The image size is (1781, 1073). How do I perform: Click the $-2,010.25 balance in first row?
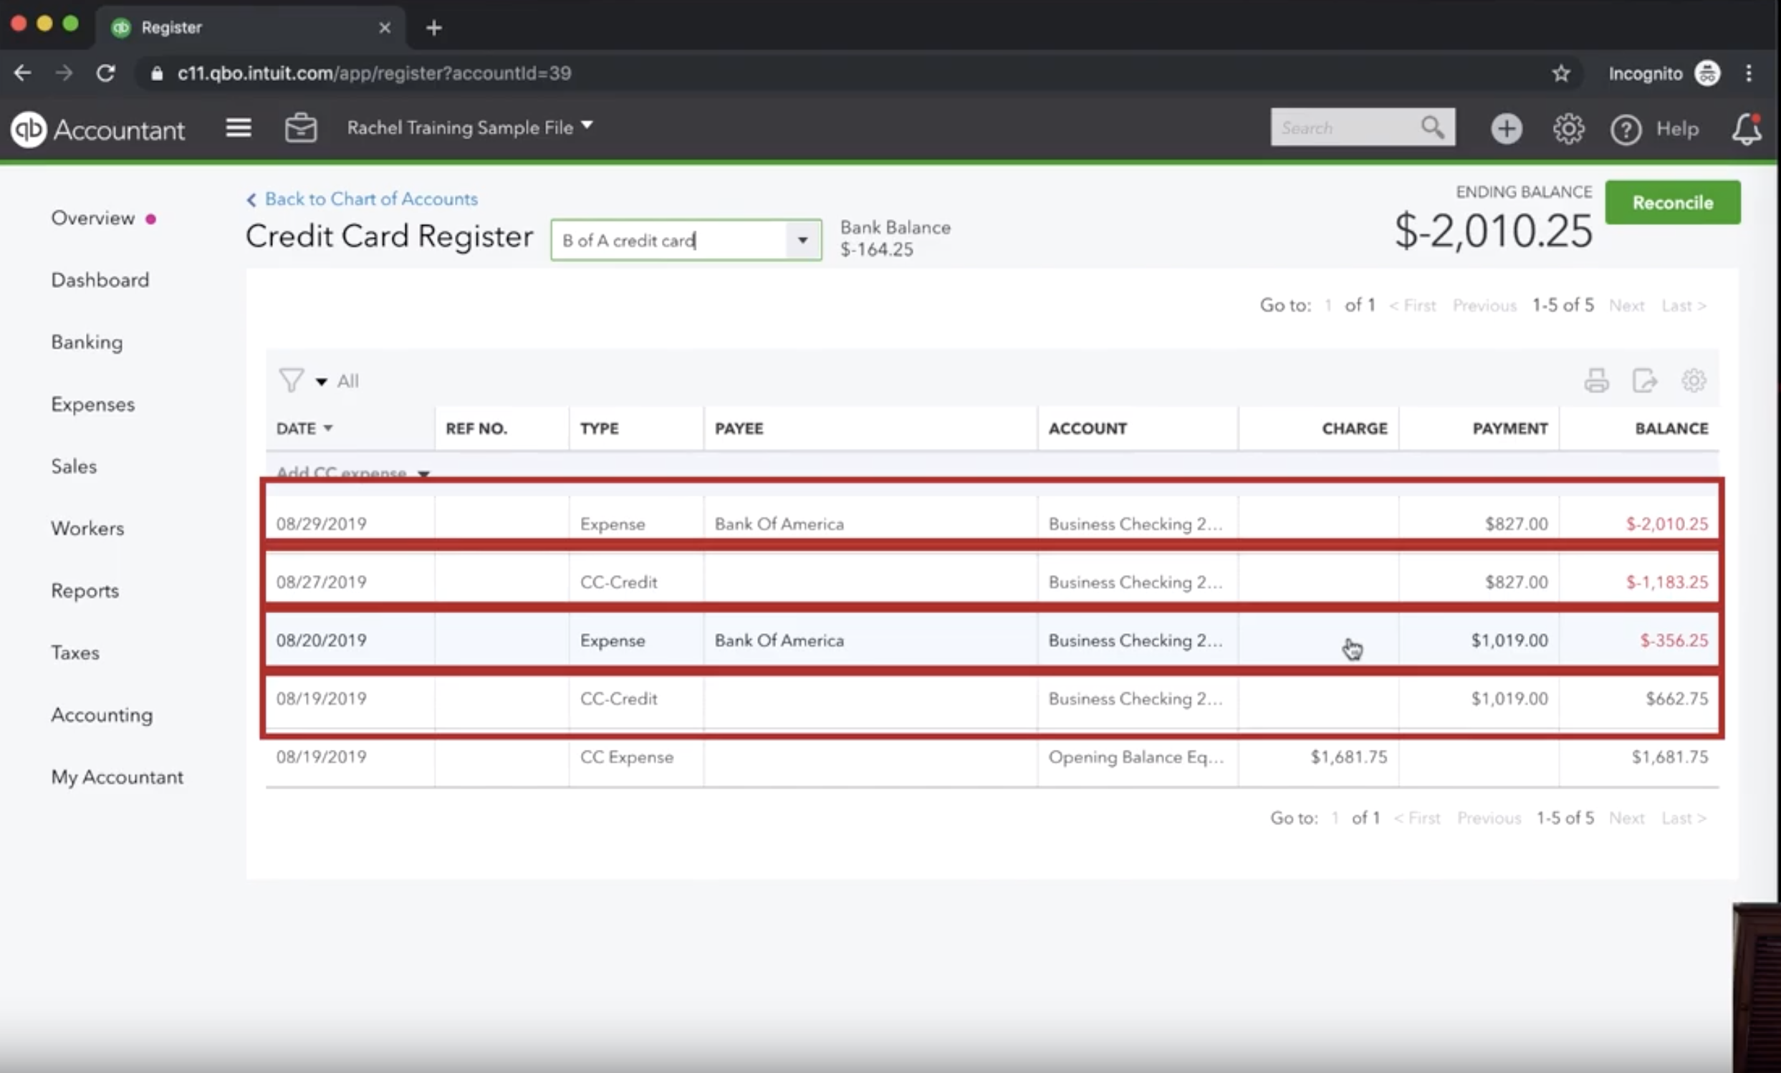[1667, 524]
